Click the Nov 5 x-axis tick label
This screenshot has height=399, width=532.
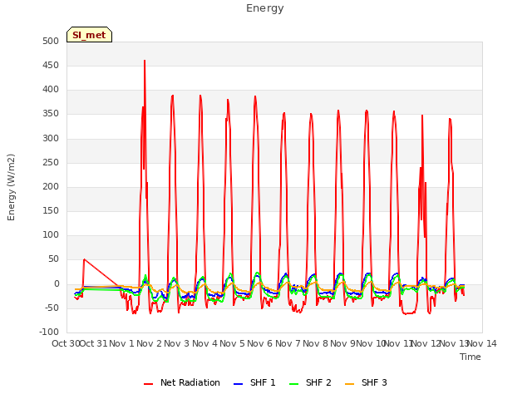click(x=232, y=343)
